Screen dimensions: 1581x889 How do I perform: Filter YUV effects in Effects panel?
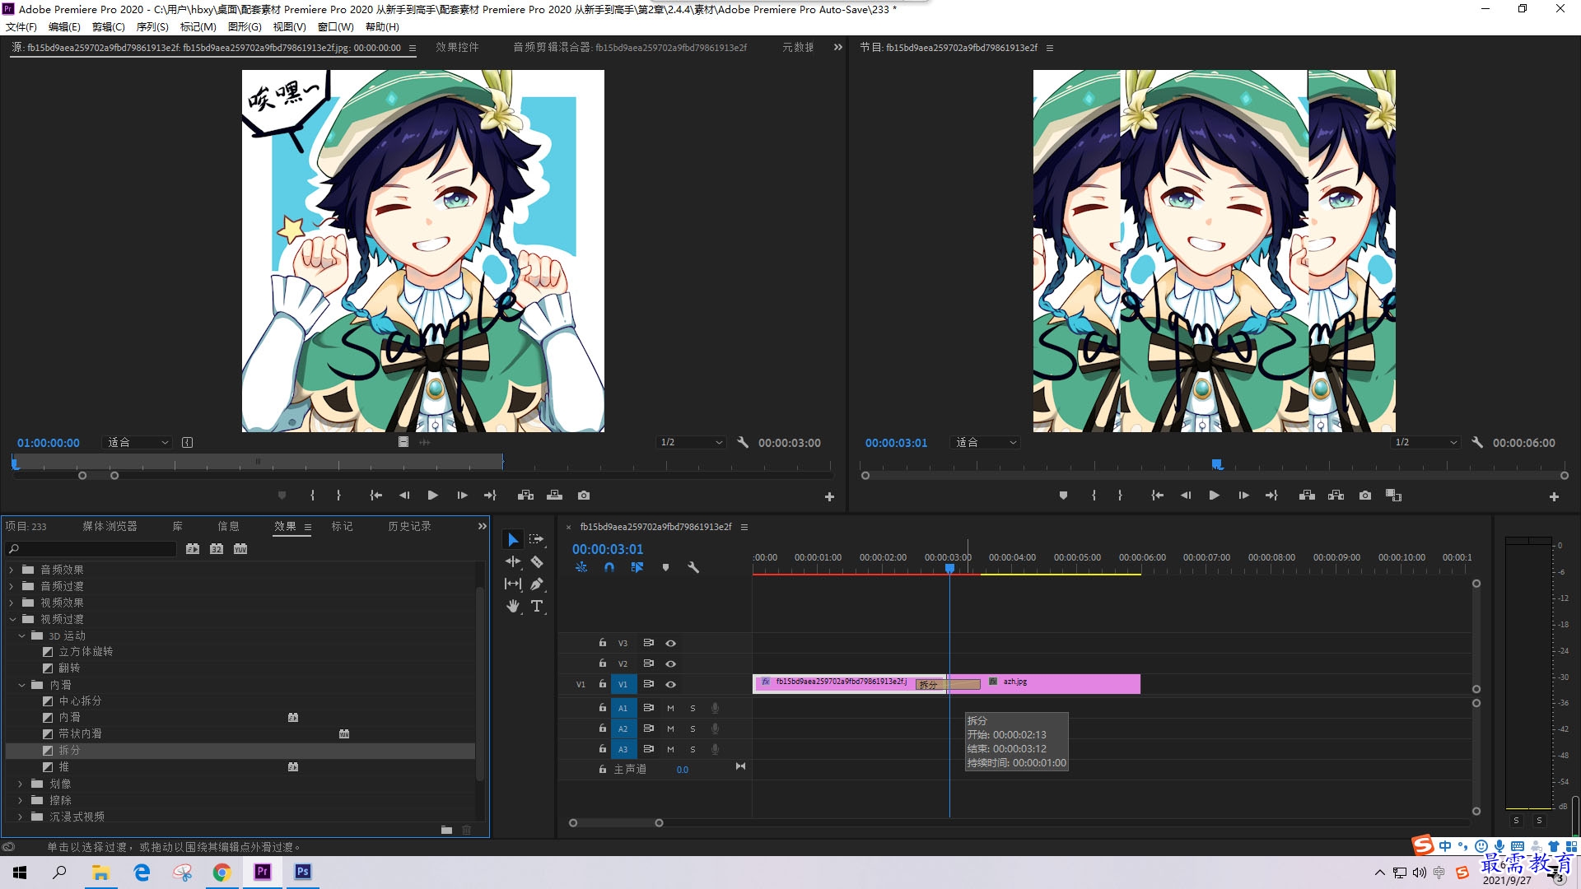pyautogui.click(x=240, y=549)
